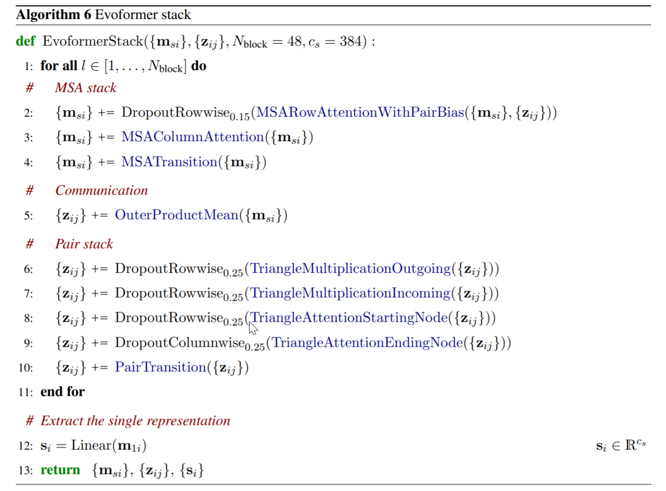Click the '48' value for N_block in the signature
The height and width of the screenshot is (491, 666).
[x=295, y=41]
